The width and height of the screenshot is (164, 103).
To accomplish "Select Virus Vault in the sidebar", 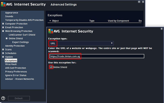I will tap(11, 64).
